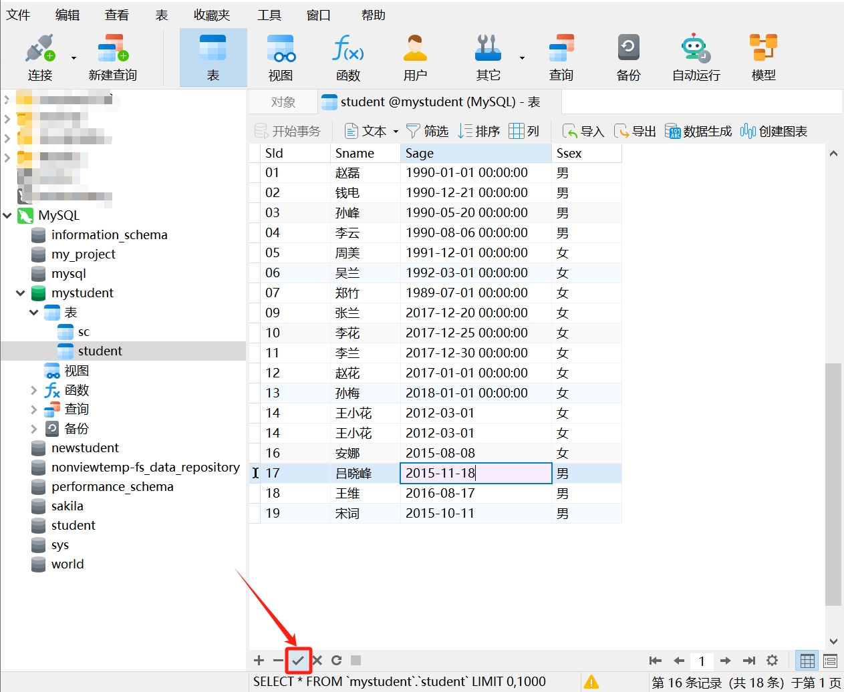Discard changes with the X icon

click(x=317, y=661)
